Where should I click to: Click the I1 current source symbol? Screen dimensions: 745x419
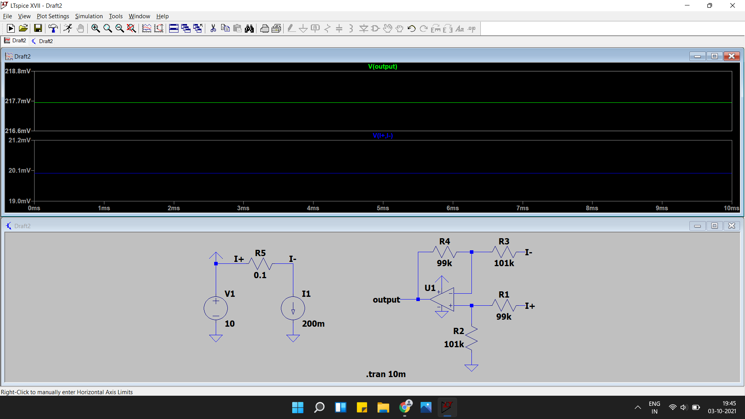[x=293, y=308]
